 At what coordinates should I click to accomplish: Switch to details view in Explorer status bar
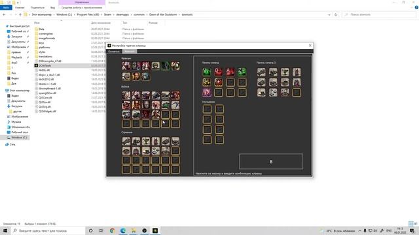pyautogui.click(x=410, y=223)
